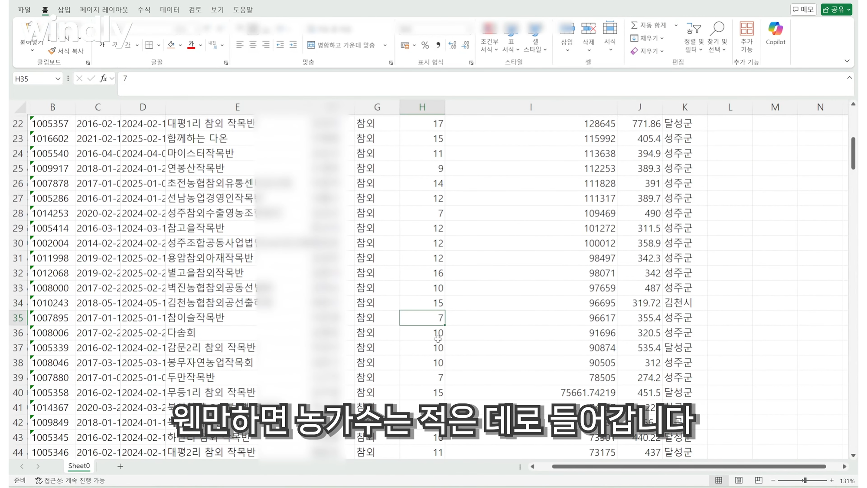Click the decrease indent icon
Screen dimensions: 867x488
tap(280, 45)
